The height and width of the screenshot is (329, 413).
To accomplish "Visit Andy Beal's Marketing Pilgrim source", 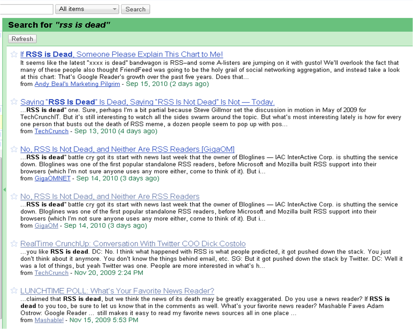I will 77,84.
